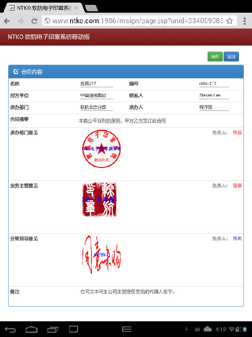Tap the screenshot capture icon in navbar
Image resolution: width=252 pixels, height=337 pixels.
74,329
